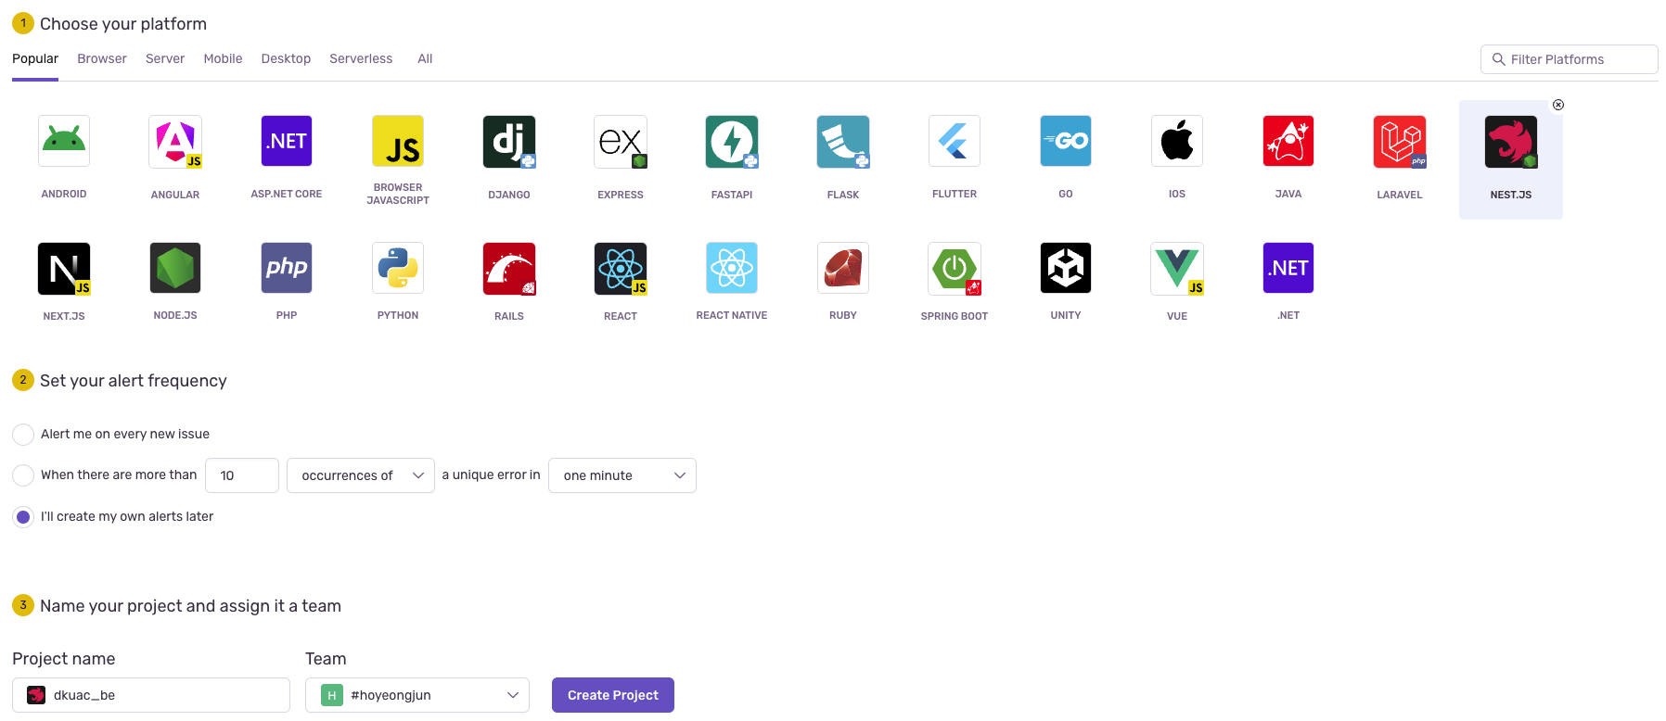The height and width of the screenshot is (721, 1666).
Task: Select the Java platform icon
Action: point(1288,141)
